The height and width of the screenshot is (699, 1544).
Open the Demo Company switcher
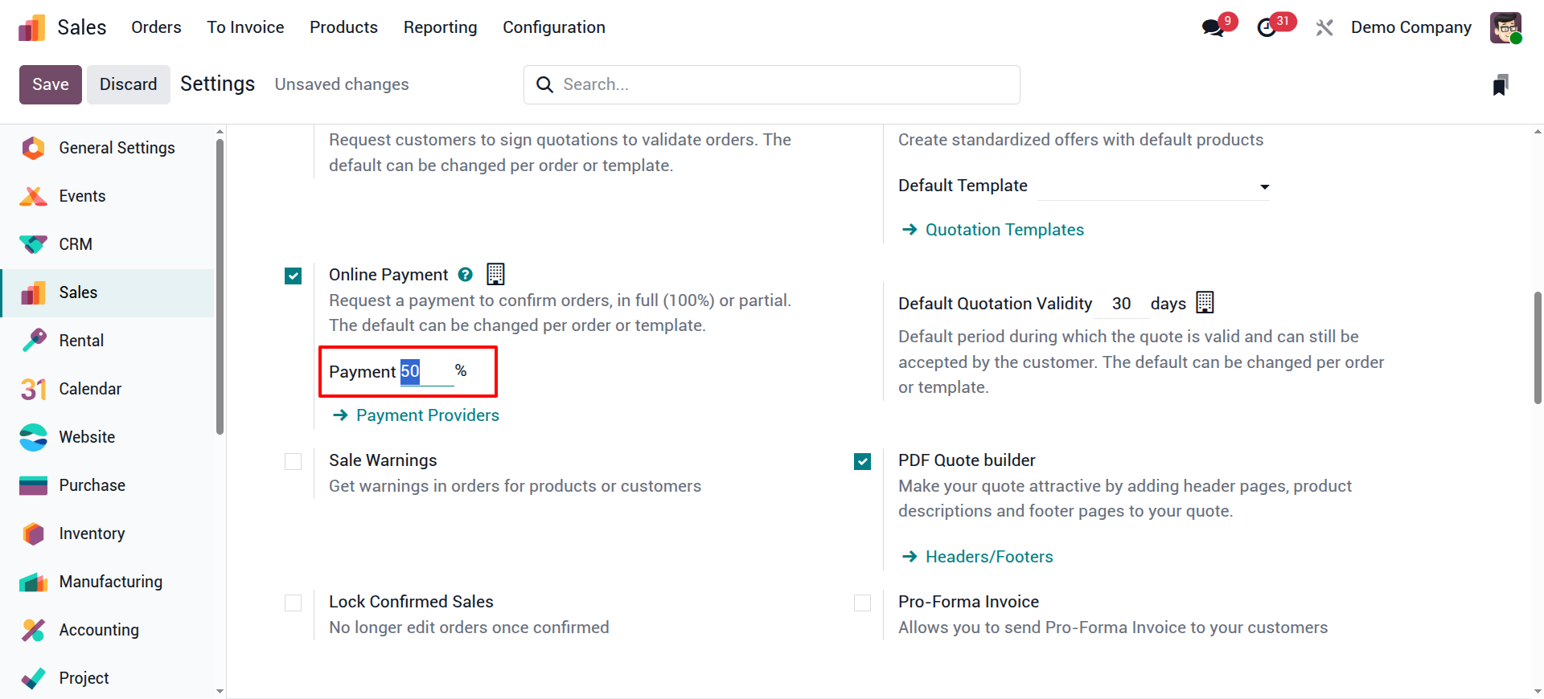(1411, 27)
